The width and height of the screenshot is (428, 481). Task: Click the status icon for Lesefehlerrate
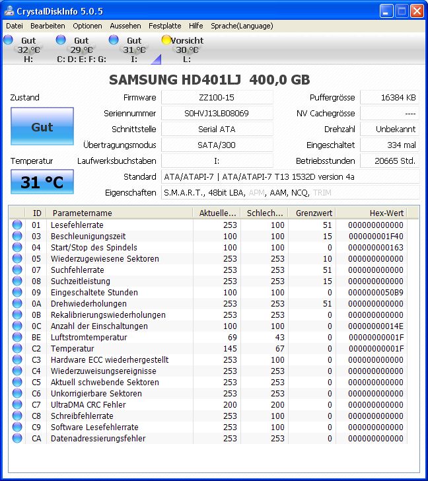click(17, 225)
